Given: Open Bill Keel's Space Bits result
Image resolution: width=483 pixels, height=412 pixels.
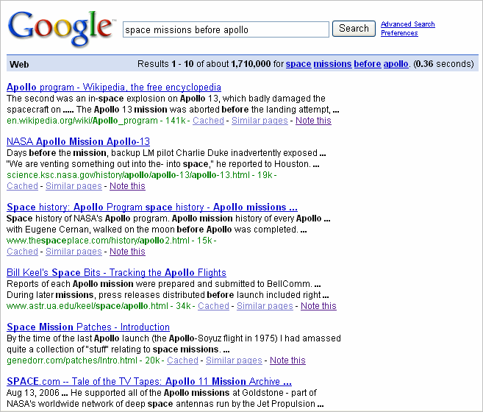Looking at the screenshot, I should click(116, 273).
